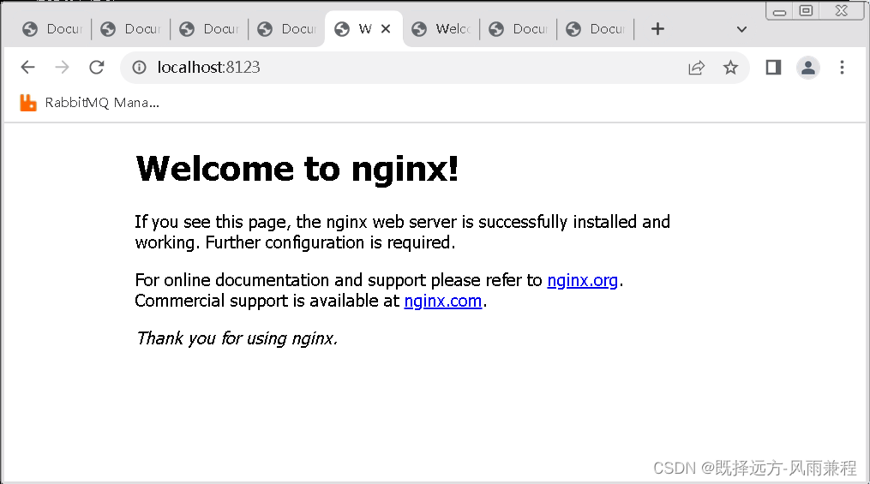Close the browser window
870x484 pixels.
coord(841,10)
